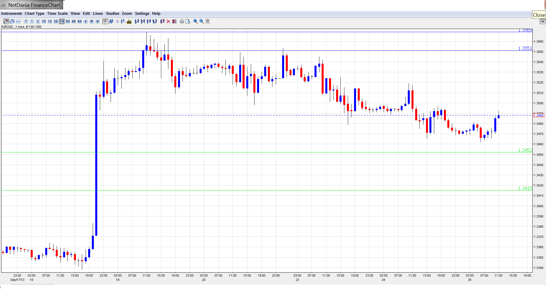
Task: Select the 1H time scale button
Action: (x=62, y=21)
